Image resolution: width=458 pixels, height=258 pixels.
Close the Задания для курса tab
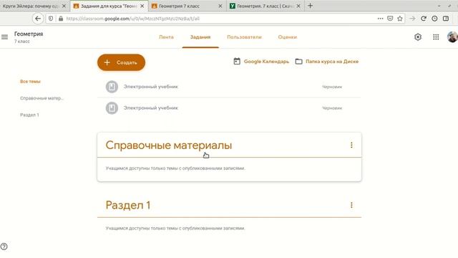point(142,6)
